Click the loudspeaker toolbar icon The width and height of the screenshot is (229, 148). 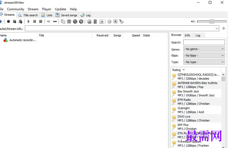(95, 22)
